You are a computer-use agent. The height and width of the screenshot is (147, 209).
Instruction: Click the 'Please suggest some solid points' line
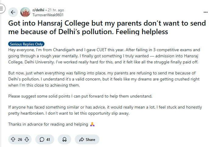click(80, 96)
